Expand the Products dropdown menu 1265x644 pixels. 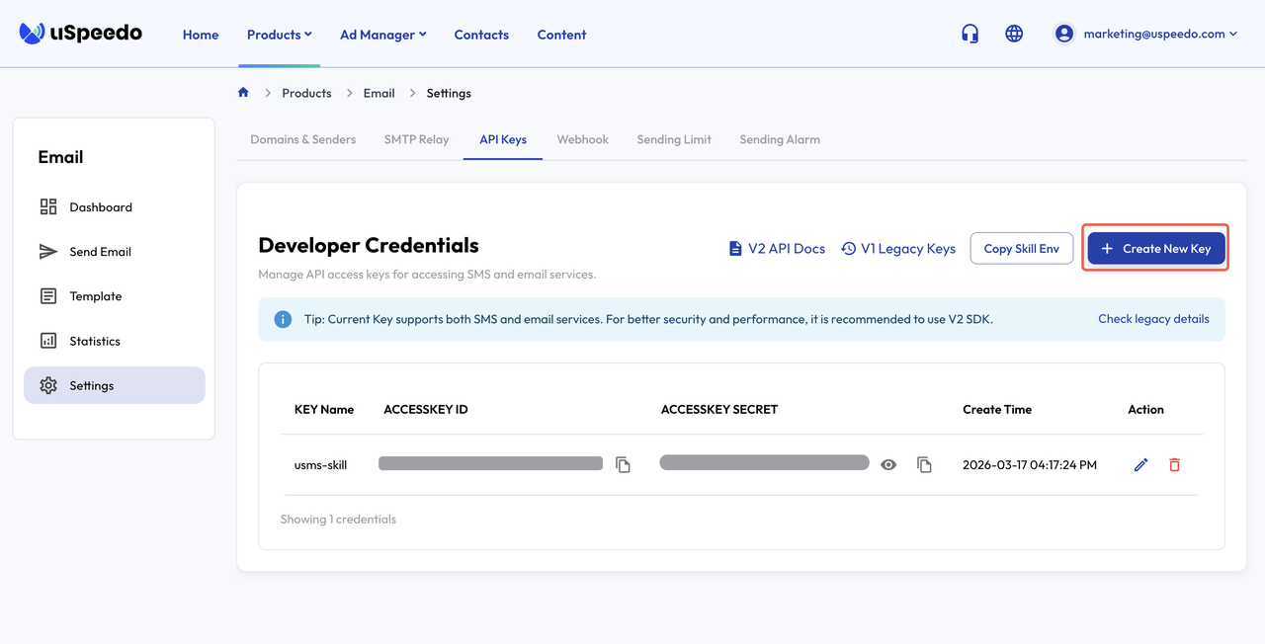(x=279, y=35)
